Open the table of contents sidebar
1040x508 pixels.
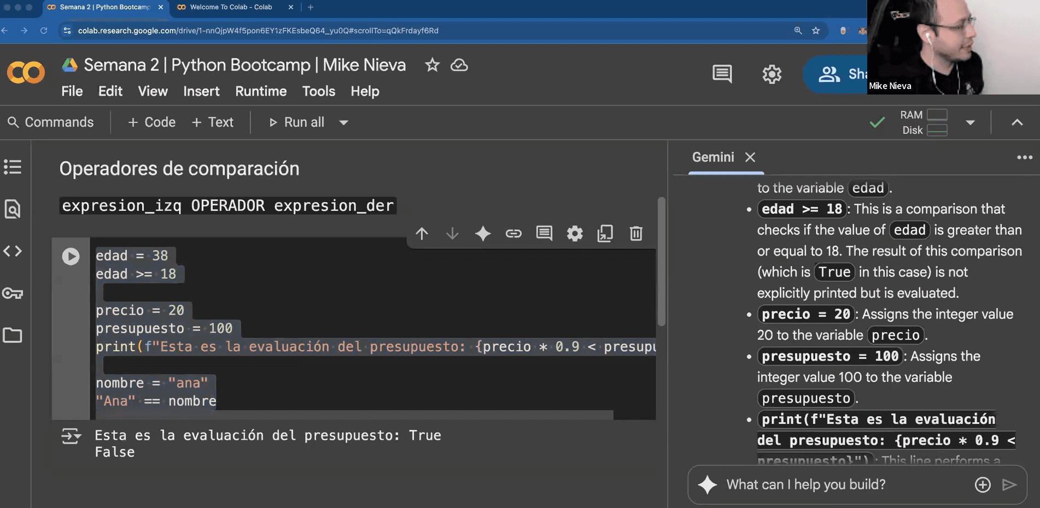pyautogui.click(x=13, y=167)
